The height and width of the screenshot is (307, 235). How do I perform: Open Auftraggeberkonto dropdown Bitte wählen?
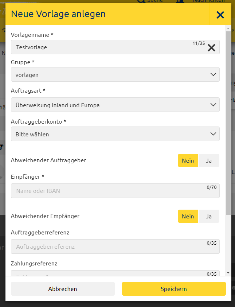pos(115,134)
